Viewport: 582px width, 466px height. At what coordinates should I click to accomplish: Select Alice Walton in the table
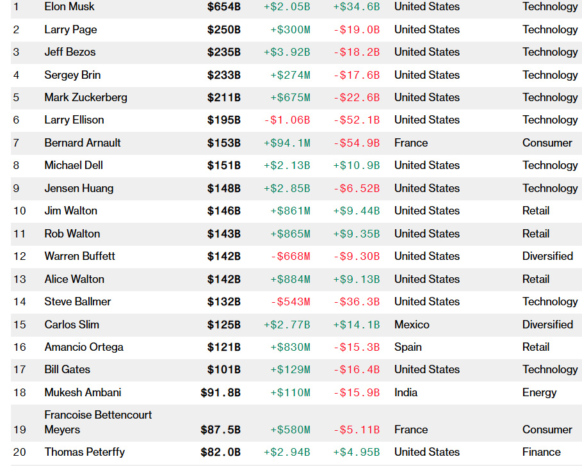[x=74, y=279]
